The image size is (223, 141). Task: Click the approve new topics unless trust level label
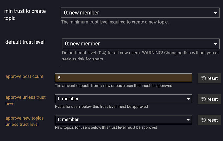pos(25,121)
